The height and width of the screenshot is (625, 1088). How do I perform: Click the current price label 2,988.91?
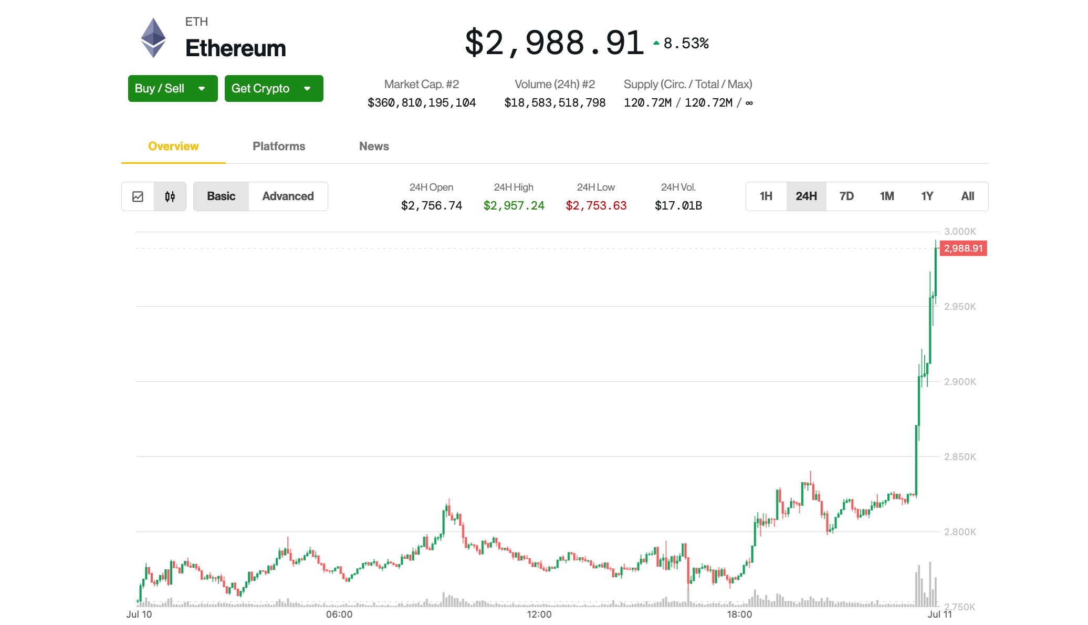tap(963, 248)
